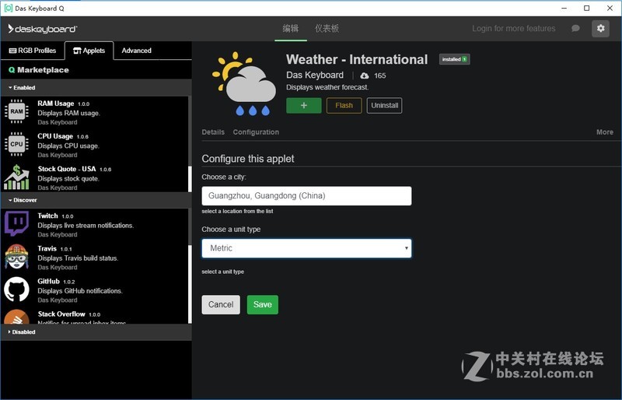
Task: Open the Configuration tab
Action: pyautogui.click(x=256, y=132)
